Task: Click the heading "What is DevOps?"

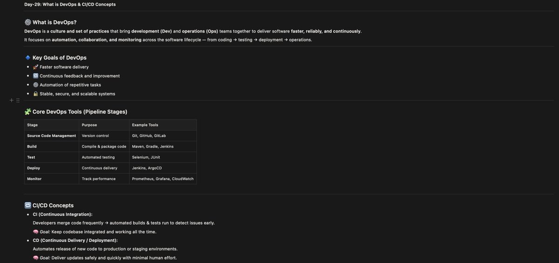Action: [55, 22]
